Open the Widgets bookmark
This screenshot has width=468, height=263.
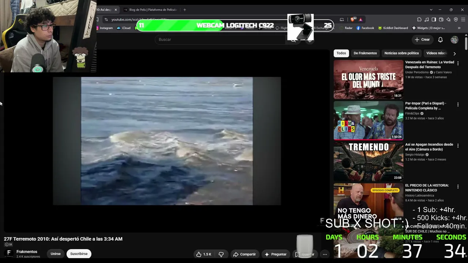[x=429, y=28]
